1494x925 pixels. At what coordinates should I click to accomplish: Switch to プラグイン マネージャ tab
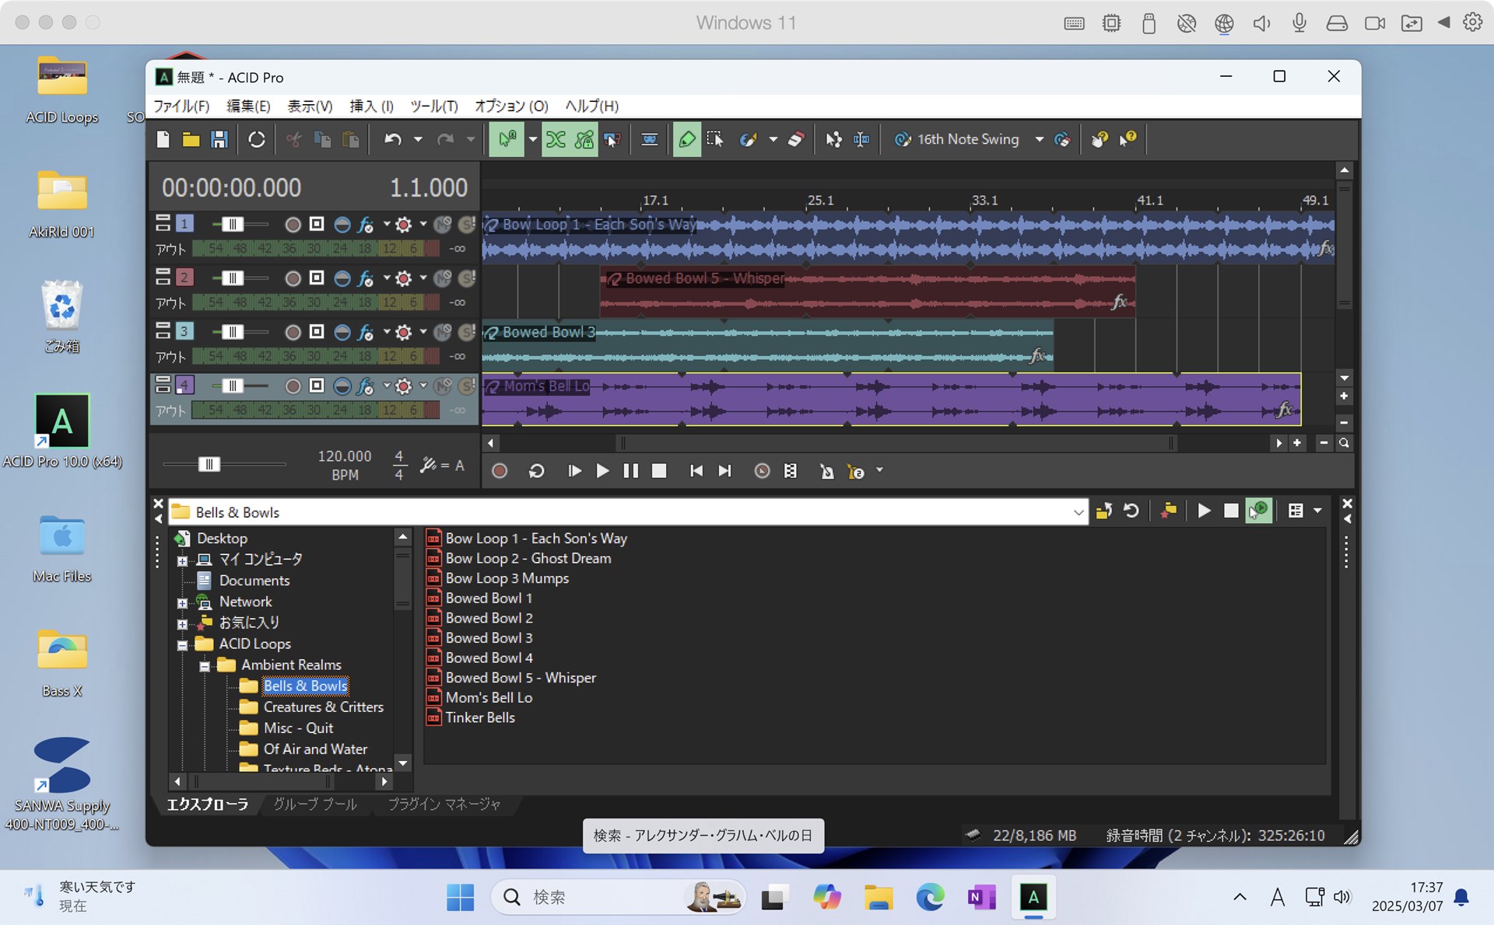(x=444, y=805)
